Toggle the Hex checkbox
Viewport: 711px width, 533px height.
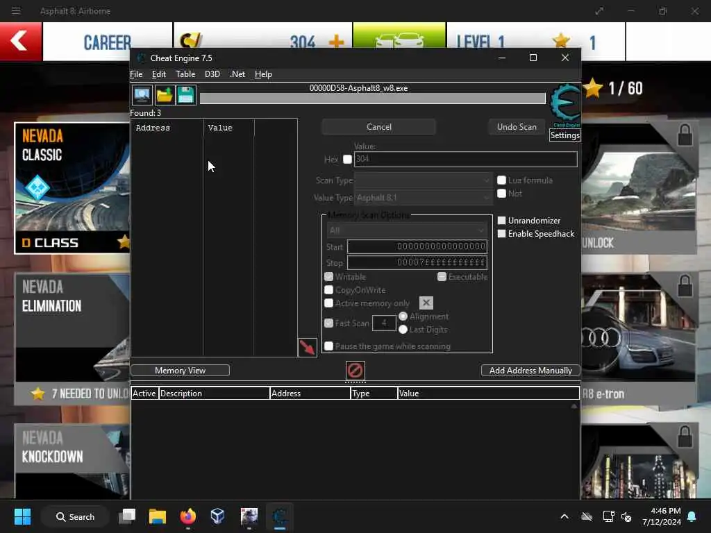tap(347, 159)
